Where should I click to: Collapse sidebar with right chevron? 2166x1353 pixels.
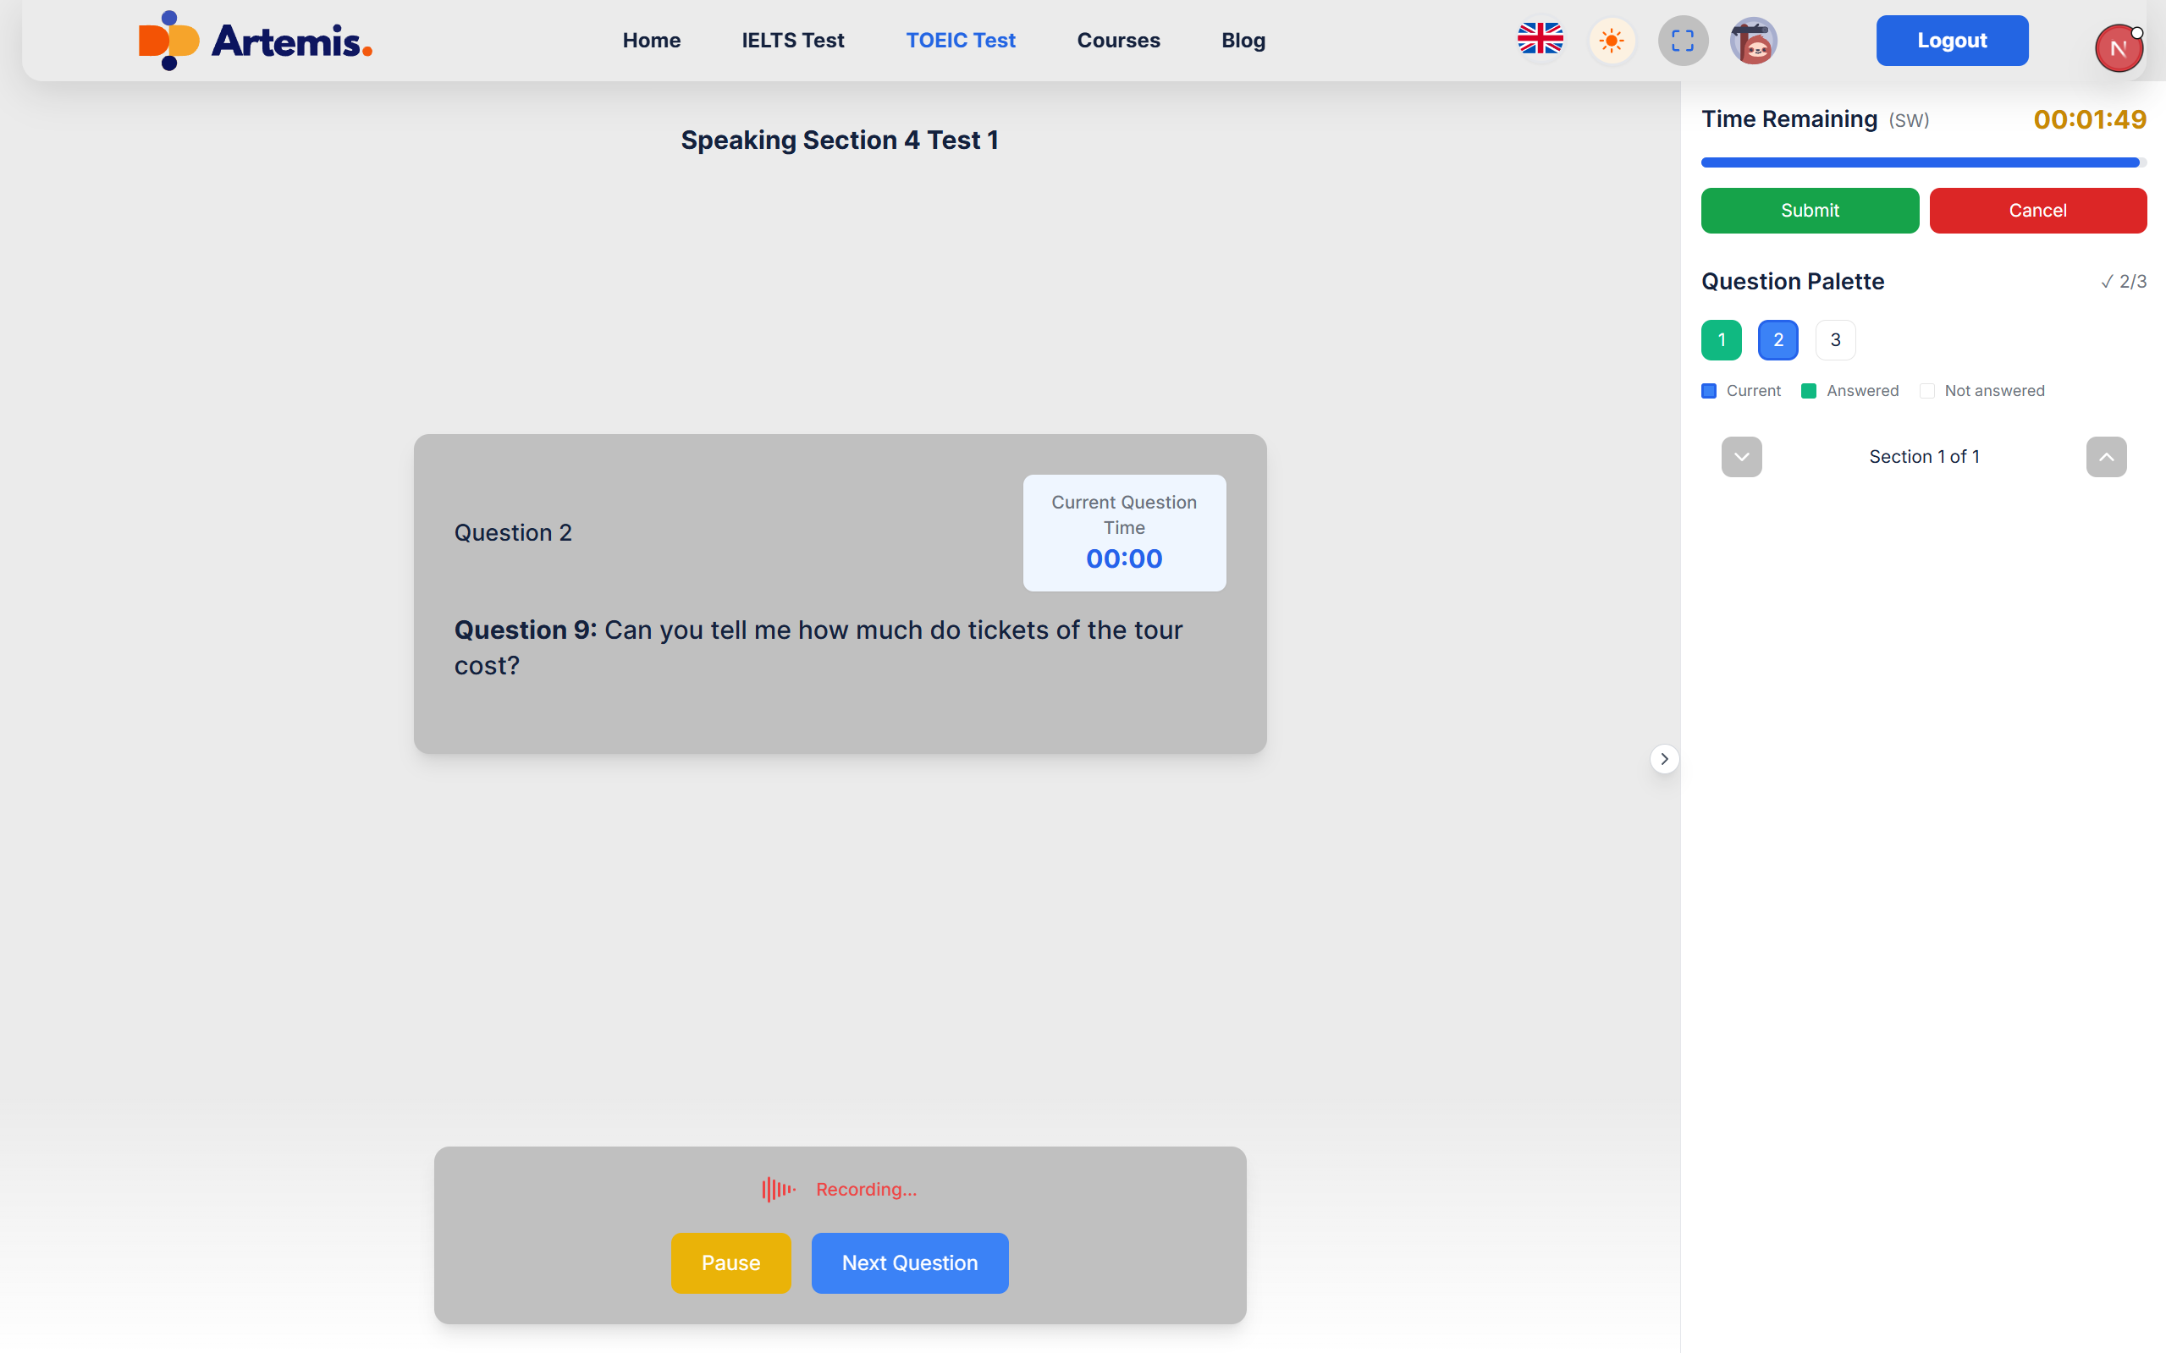point(1664,759)
